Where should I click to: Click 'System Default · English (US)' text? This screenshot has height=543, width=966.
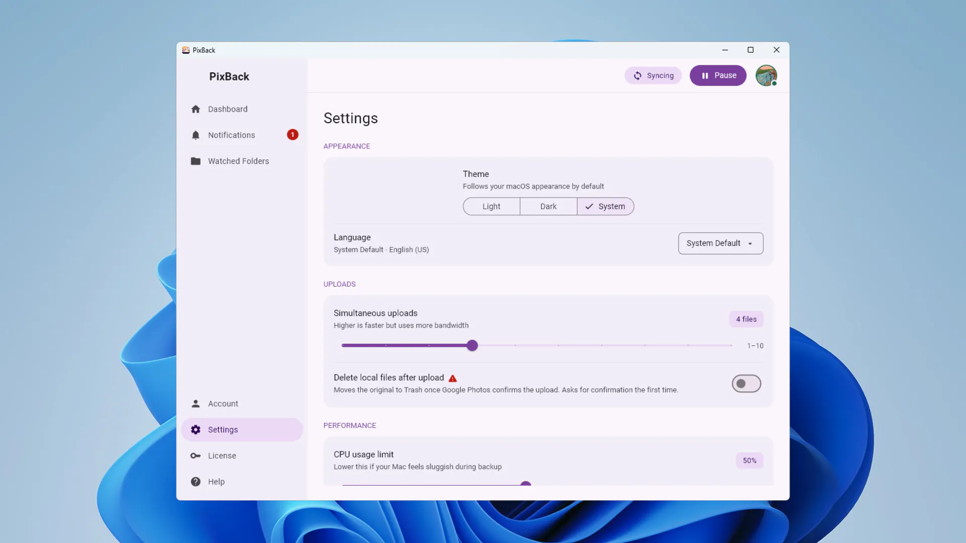381,250
